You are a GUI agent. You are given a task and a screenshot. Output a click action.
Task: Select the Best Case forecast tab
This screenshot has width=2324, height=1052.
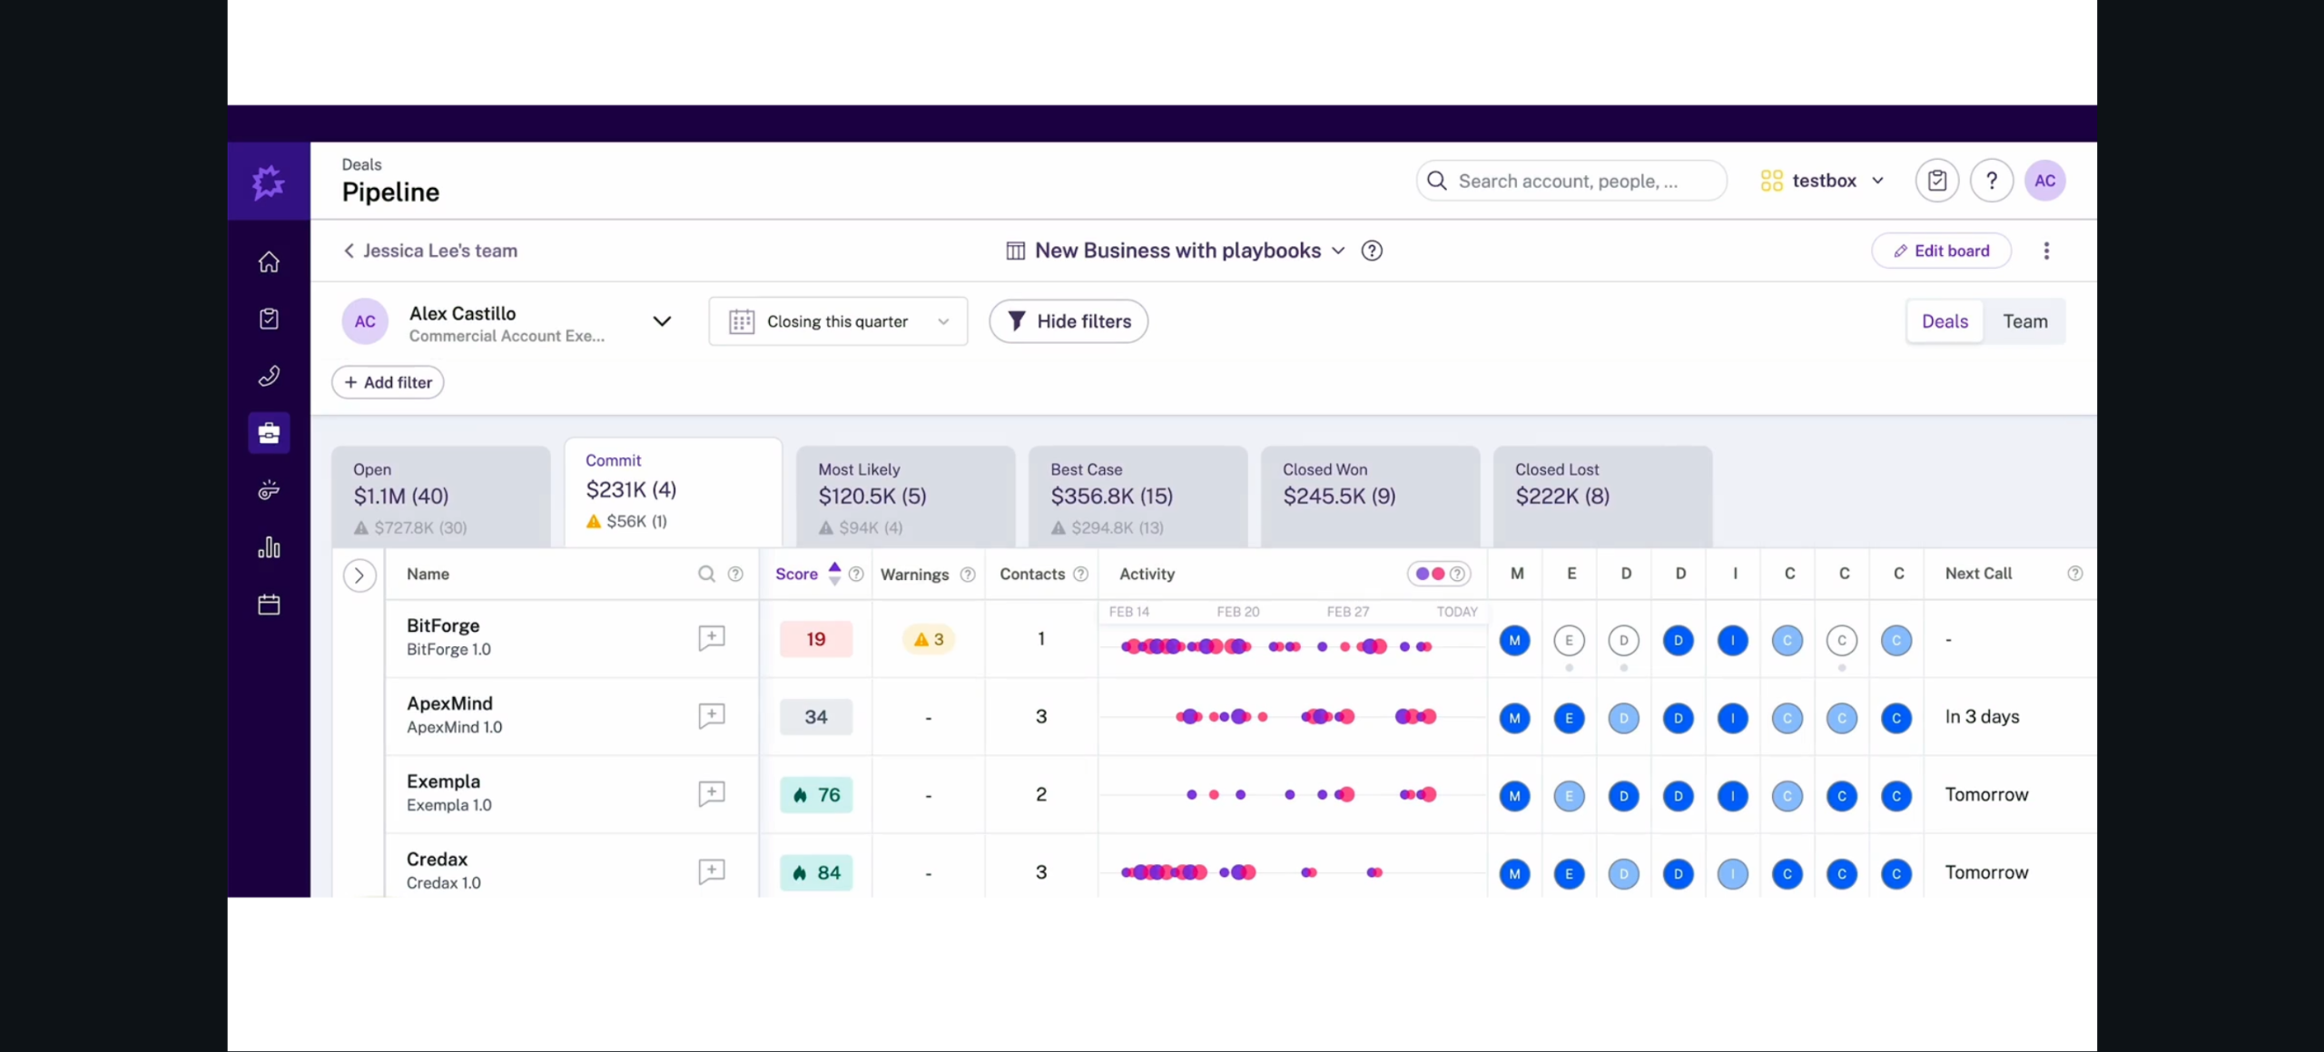[x=1137, y=496]
